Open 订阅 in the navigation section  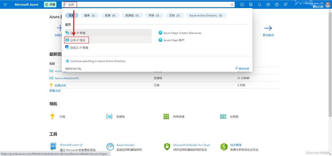tap(62, 117)
